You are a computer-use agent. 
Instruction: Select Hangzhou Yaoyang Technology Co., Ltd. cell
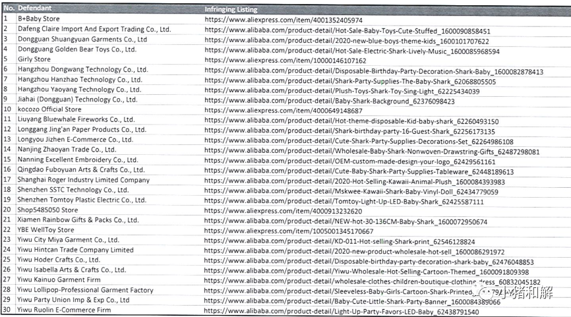coord(79,89)
